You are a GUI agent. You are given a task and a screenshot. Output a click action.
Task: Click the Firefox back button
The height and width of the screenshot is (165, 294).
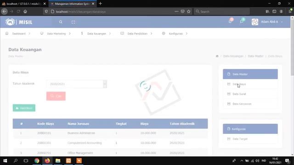(5, 11)
